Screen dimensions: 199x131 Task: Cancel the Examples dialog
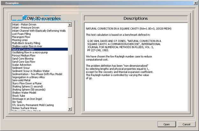186,124
